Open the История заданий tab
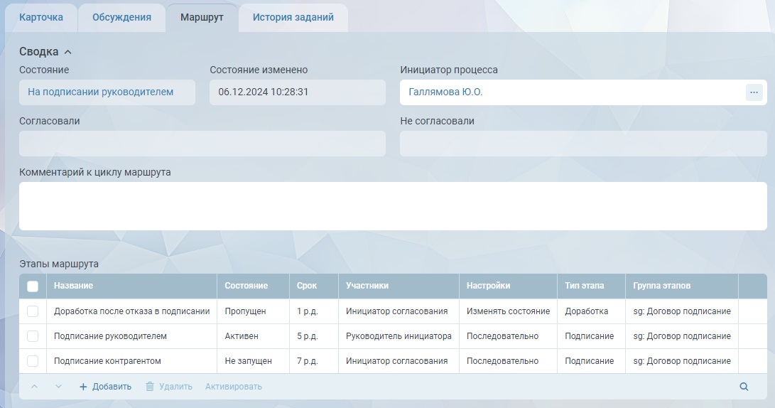 point(293,17)
